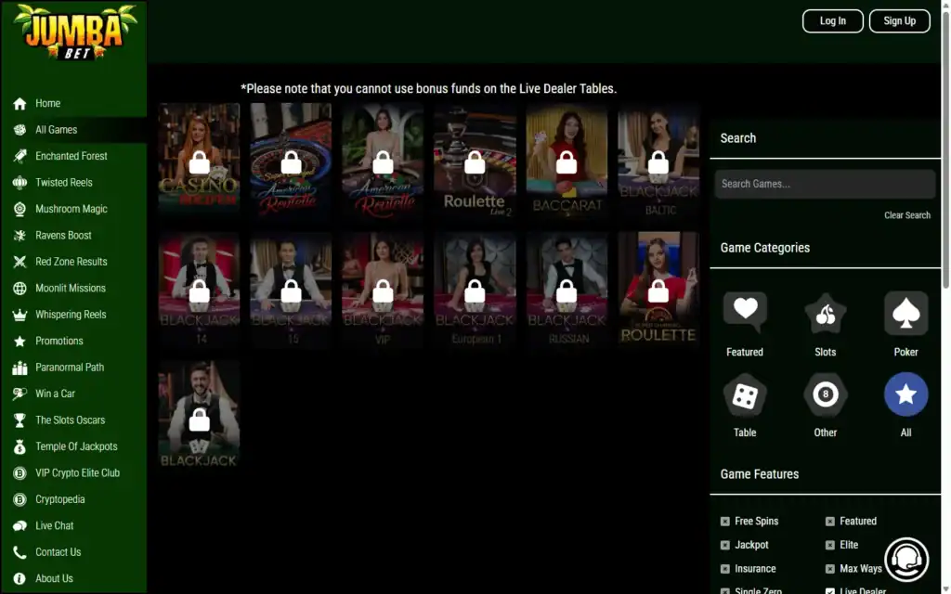This screenshot has width=951, height=594.
Task: Select the Table dice category icon
Action: (x=745, y=394)
